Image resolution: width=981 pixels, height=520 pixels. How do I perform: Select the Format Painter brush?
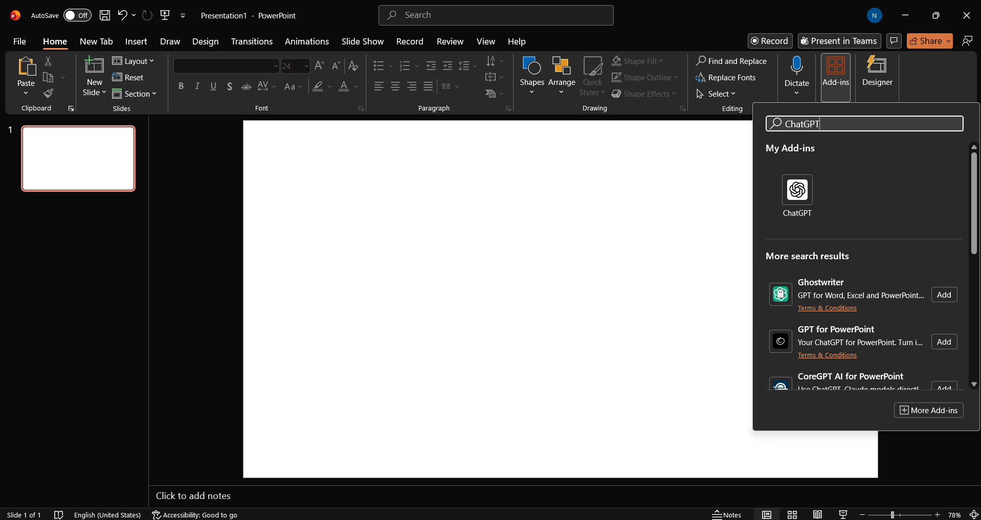pyautogui.click(x=48, y=93)
